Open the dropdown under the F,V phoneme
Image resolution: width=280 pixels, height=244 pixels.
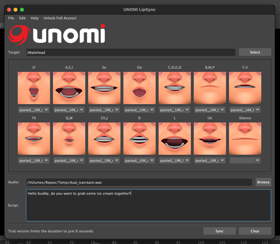pos(245,110)
